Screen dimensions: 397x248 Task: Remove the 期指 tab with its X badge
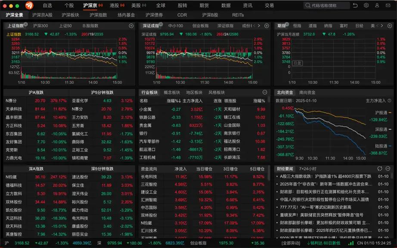287,24
